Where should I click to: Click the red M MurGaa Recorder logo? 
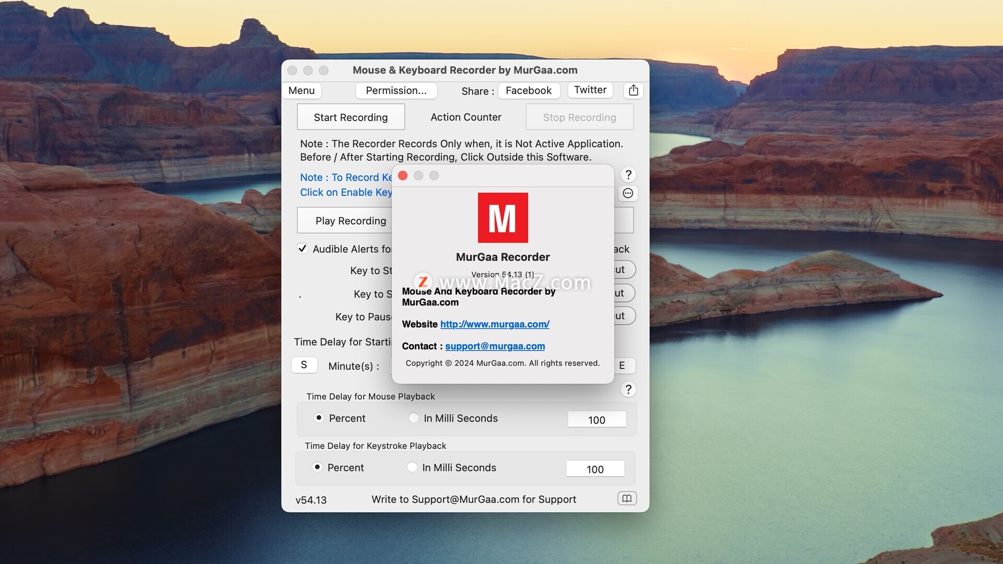pyautogui.click(x=503, y=218)
